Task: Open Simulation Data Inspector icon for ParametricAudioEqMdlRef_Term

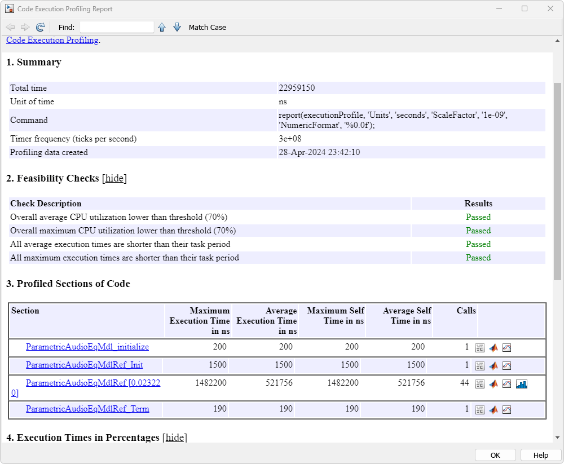Action: click(x=506, y=410)
